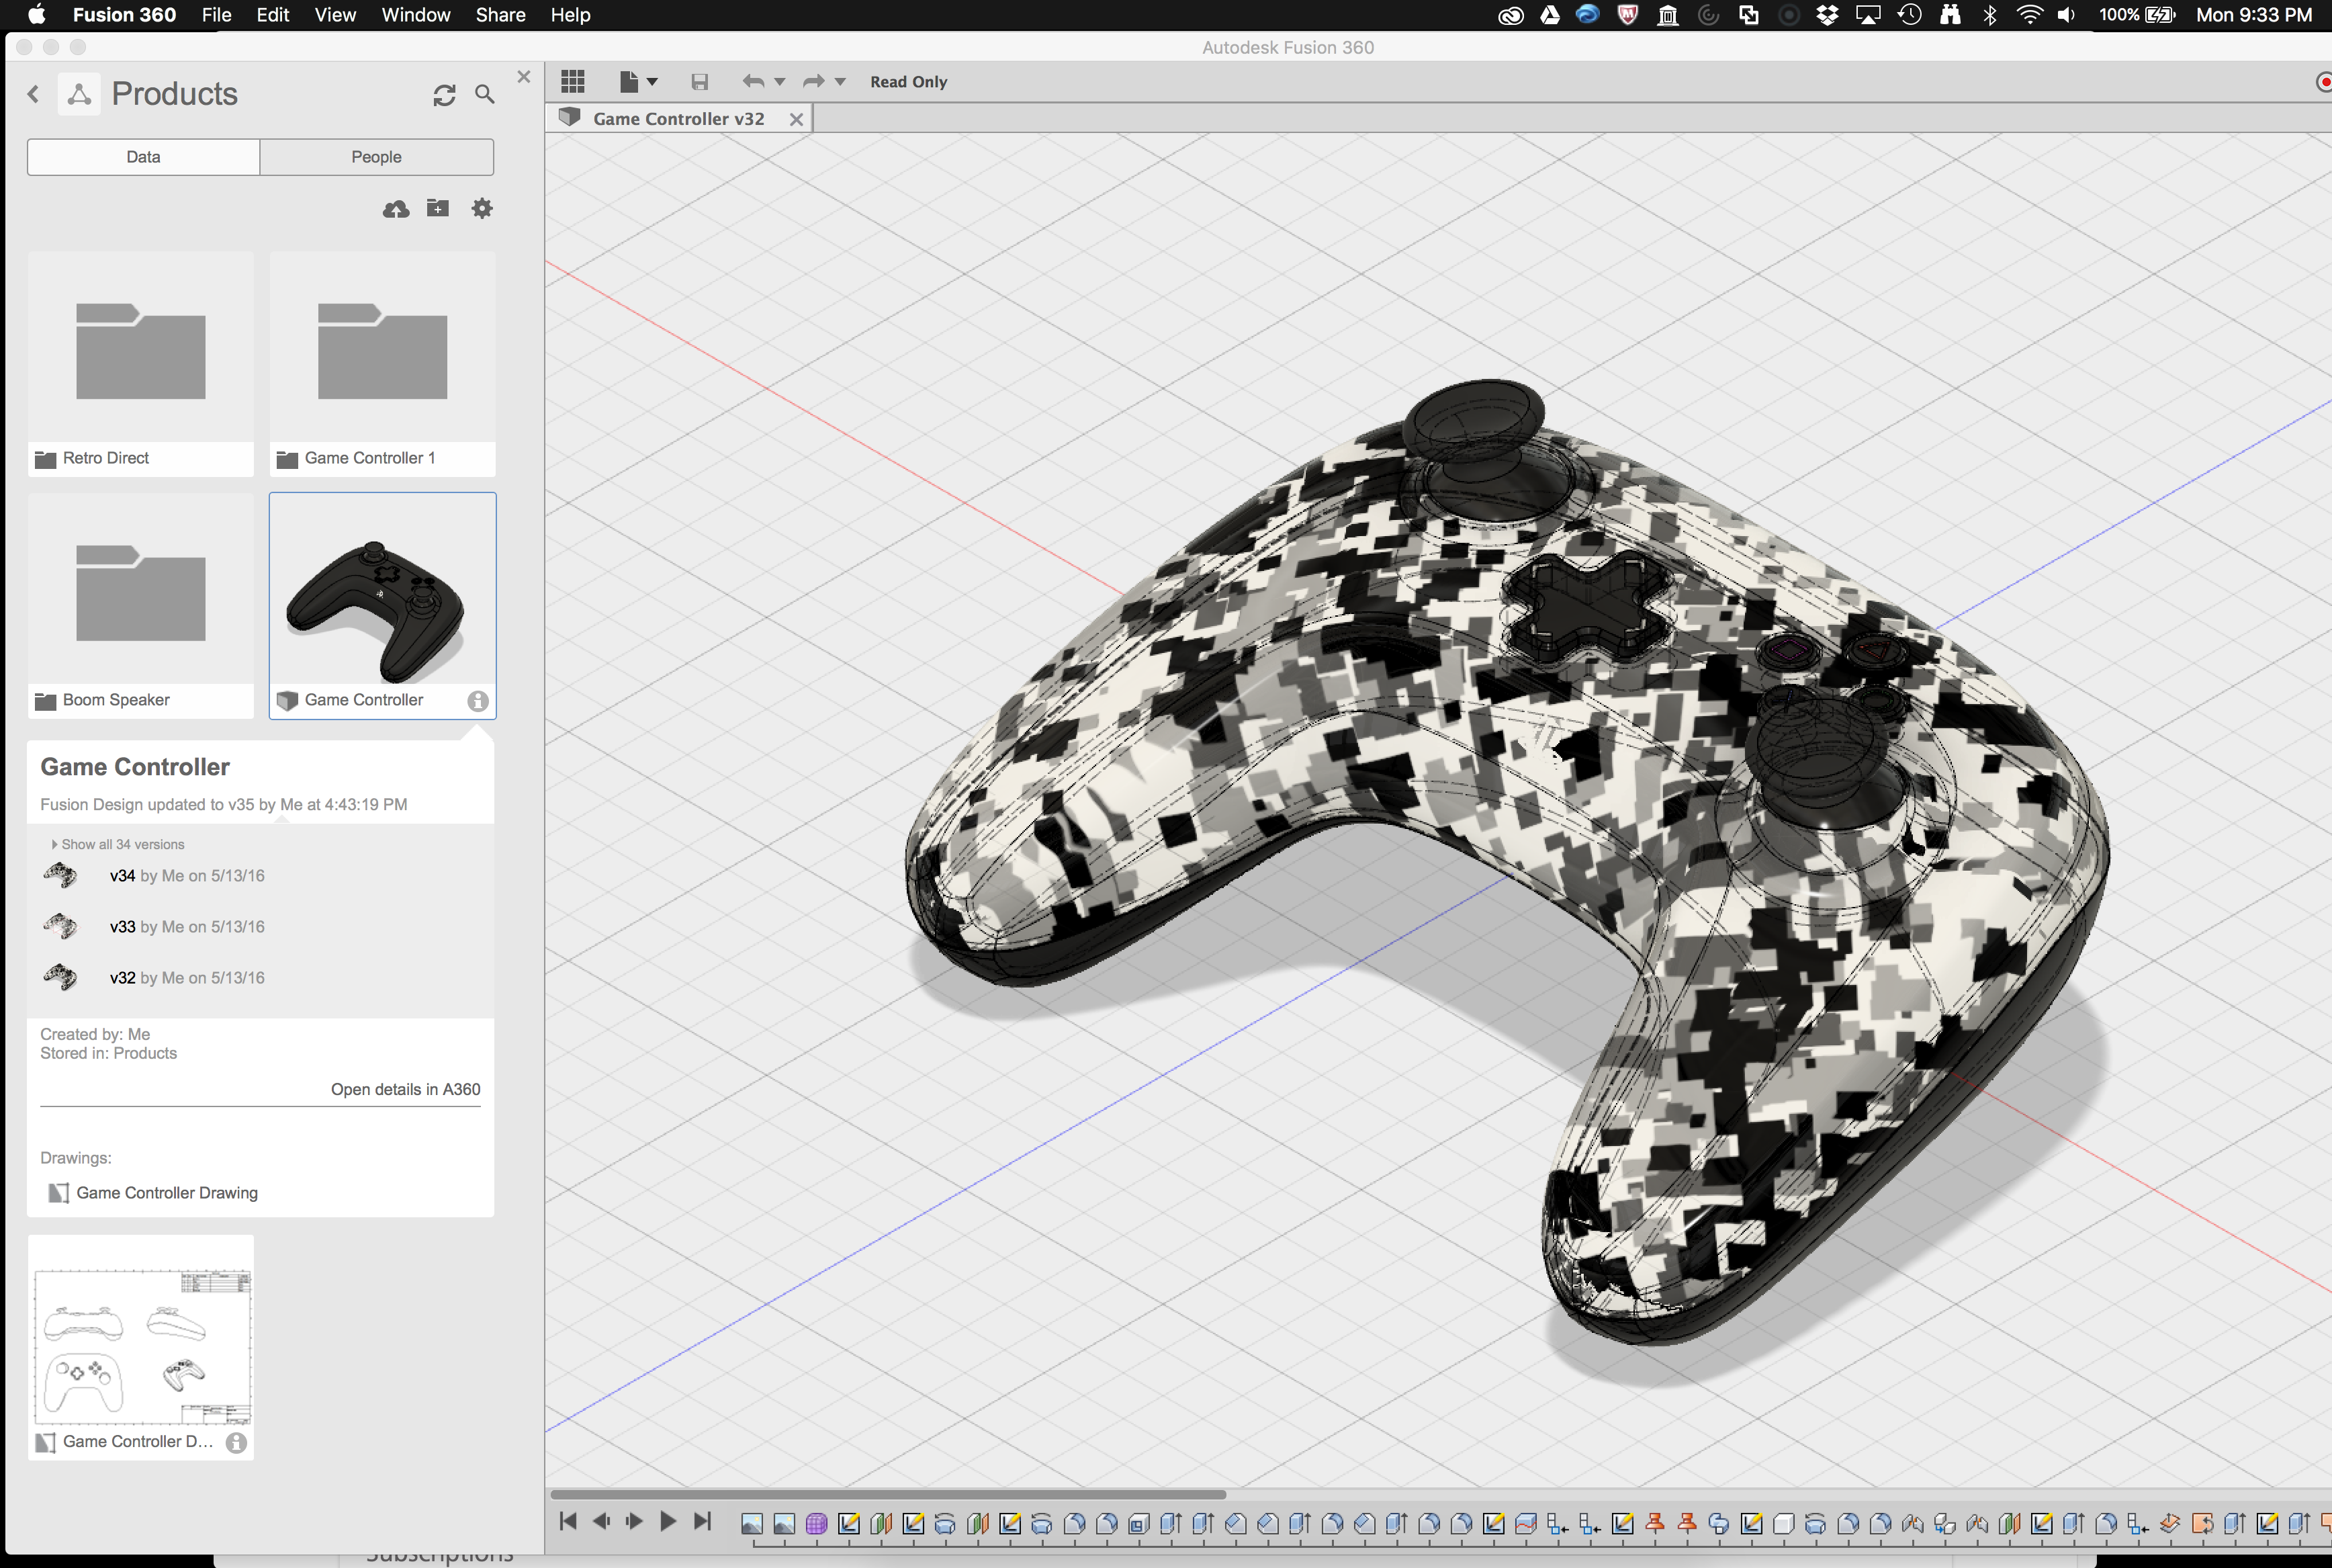
Task: Open the Retro Direct folder
Action: (x=141, y=364)
